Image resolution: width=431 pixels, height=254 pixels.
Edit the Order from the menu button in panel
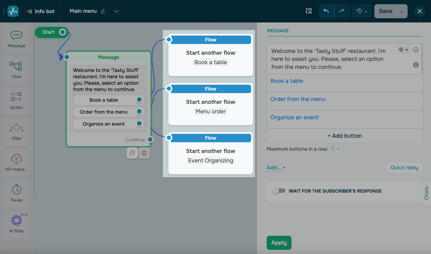click(x=345, y=101)
